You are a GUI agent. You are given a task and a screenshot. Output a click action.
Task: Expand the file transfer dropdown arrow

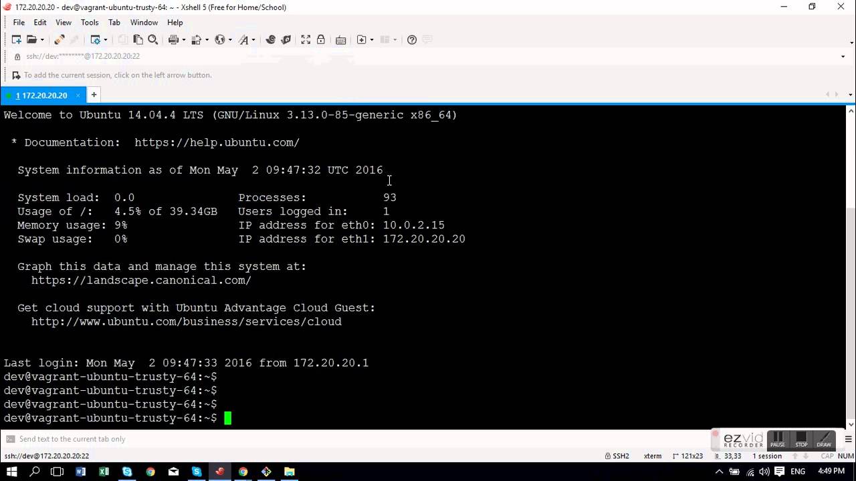[x=207, y=40]
